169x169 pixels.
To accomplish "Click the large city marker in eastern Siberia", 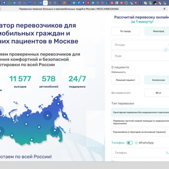I will (x=47, y=115).
